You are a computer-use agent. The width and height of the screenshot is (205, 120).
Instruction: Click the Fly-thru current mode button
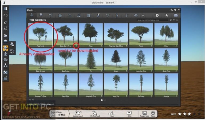tap(58, 114)
